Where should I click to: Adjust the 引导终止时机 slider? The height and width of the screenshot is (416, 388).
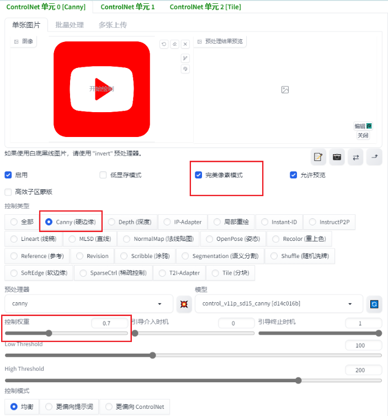pos(320,333)
